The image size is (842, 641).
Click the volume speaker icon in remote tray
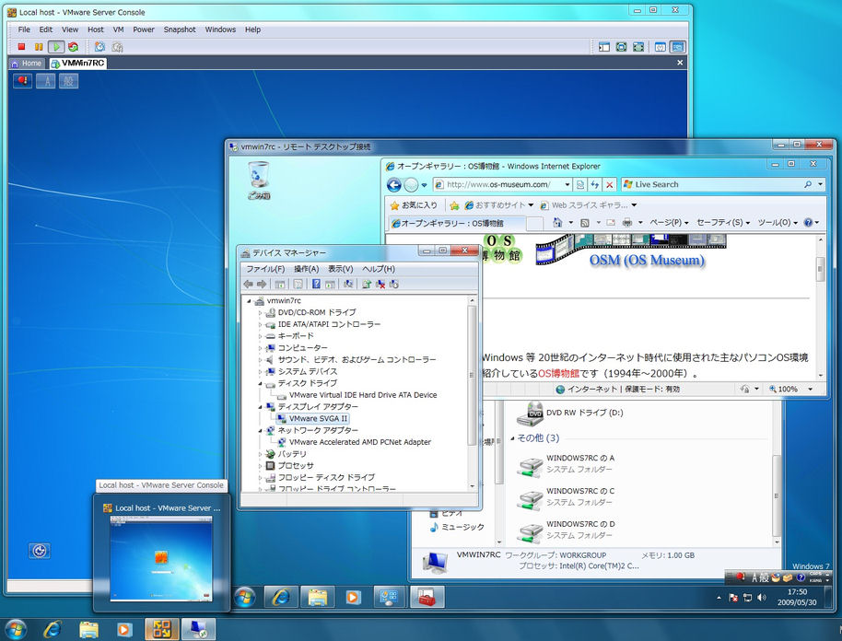[x=761, y=597]
